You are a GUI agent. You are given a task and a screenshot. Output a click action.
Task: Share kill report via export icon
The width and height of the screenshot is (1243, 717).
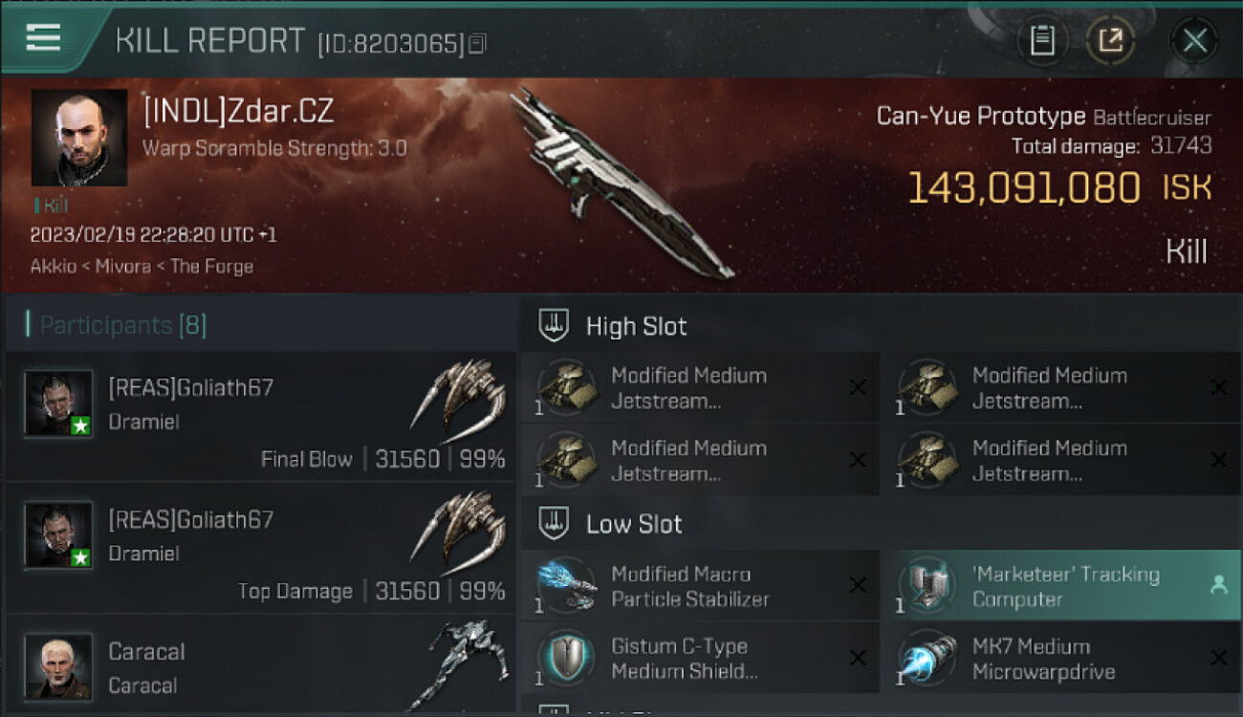[x=1111, y=40]
